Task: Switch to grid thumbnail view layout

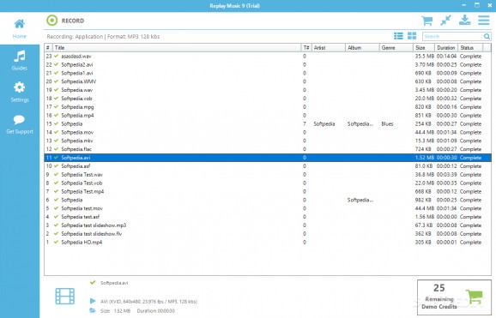Action: (x=412, y=36)
